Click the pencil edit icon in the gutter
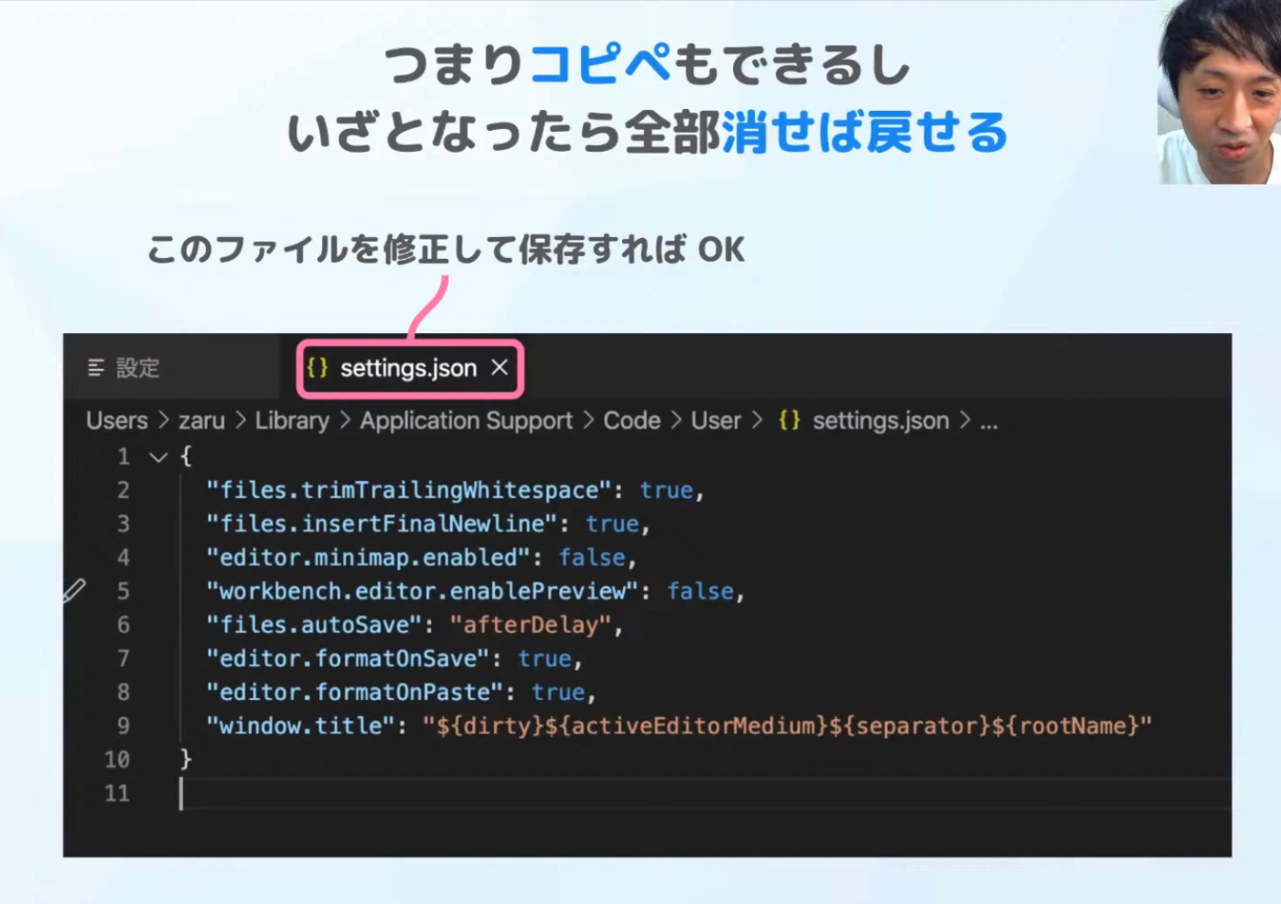 click(x=76, y=590)
